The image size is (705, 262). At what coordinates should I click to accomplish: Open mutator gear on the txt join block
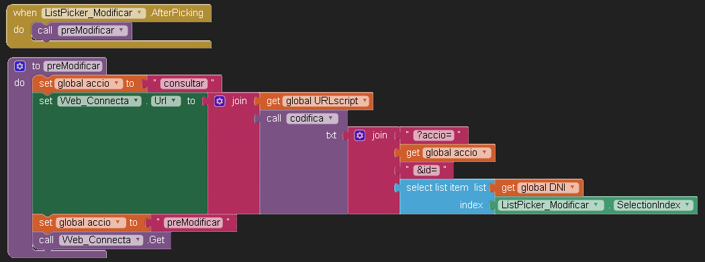coord(359,135)
